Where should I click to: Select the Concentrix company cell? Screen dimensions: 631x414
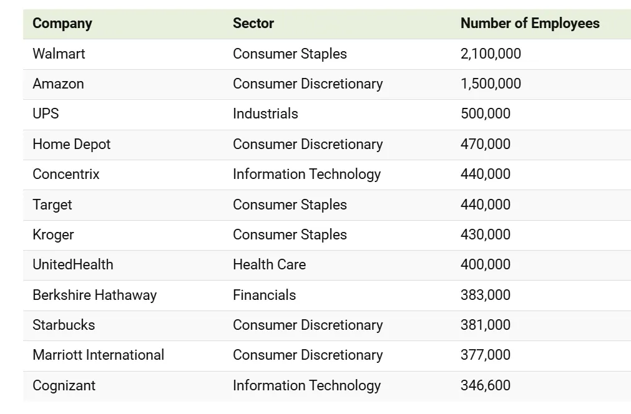click(66, 174)
